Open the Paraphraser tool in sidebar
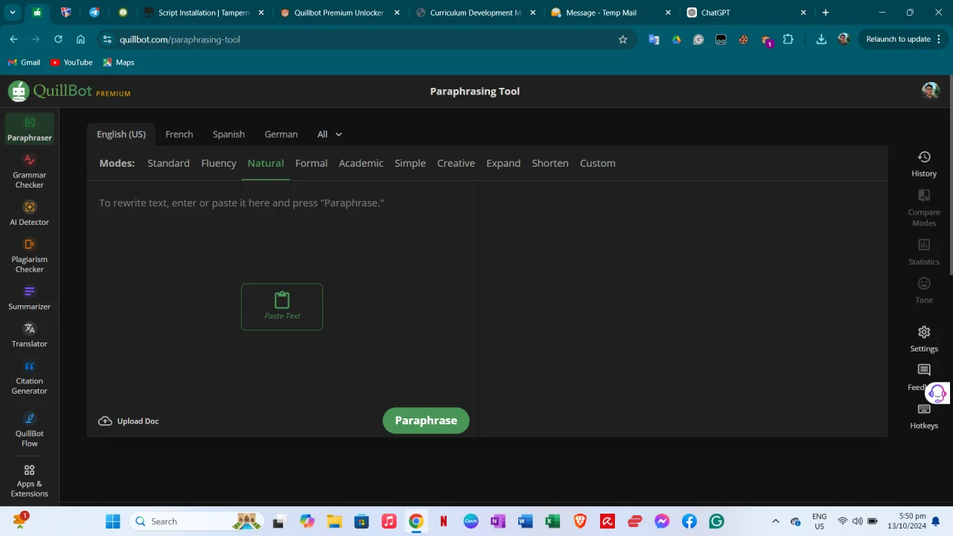The height and width of the screenshot is (536, 953). coord(30,129)
